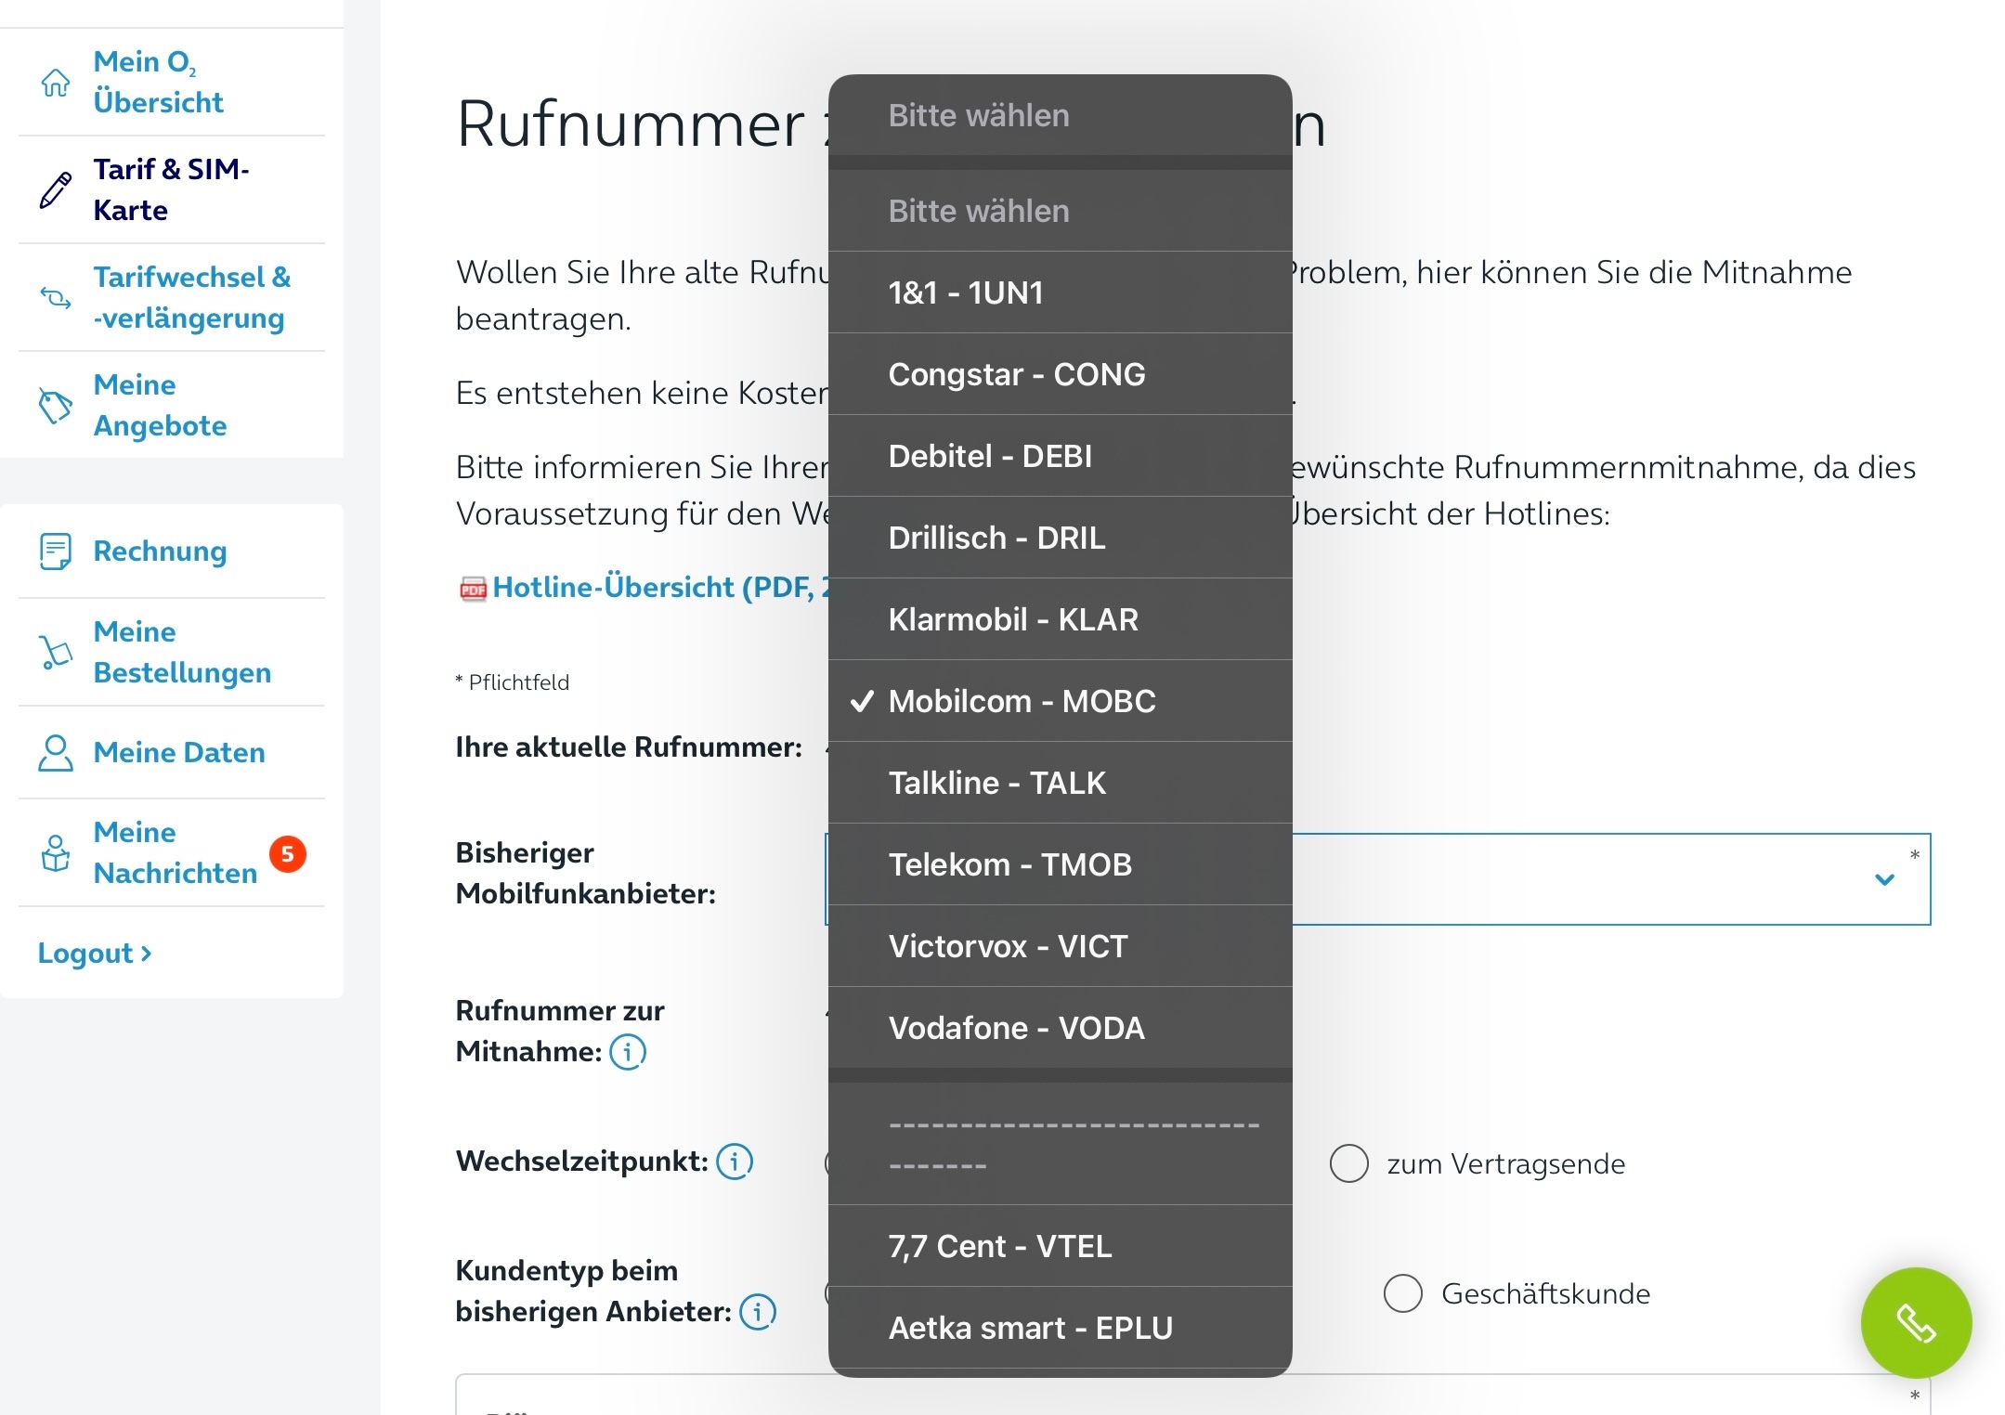Click the arrows icon beside Tarifwechsel & -verlängerung
The width and height of the screenshot is (2005, 1415).
point(56,298)
